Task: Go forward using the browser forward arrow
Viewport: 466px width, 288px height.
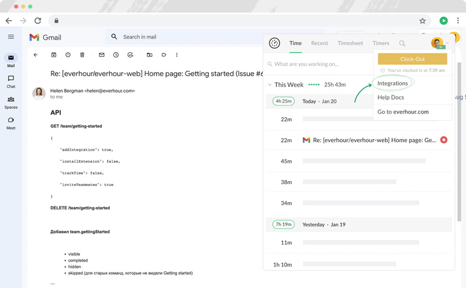Action: pyautogui.click(x=23, y=21)
